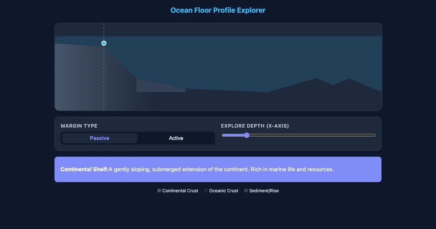Click the blue marker dot on the profile
This screenshot has width=436, height=229.
point(104,43)
